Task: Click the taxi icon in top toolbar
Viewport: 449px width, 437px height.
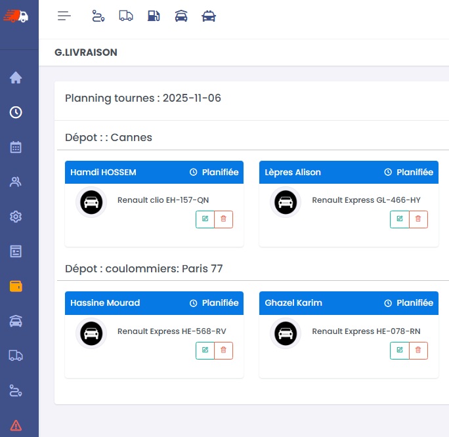Action: pos(209,16)
